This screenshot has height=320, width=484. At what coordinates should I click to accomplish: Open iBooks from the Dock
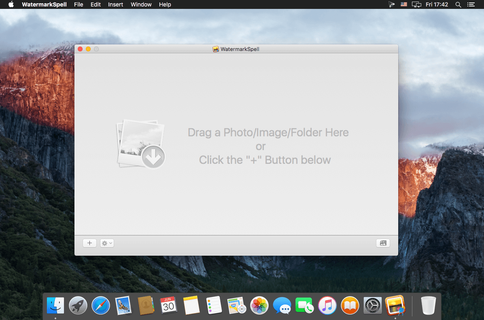(350, 305)
